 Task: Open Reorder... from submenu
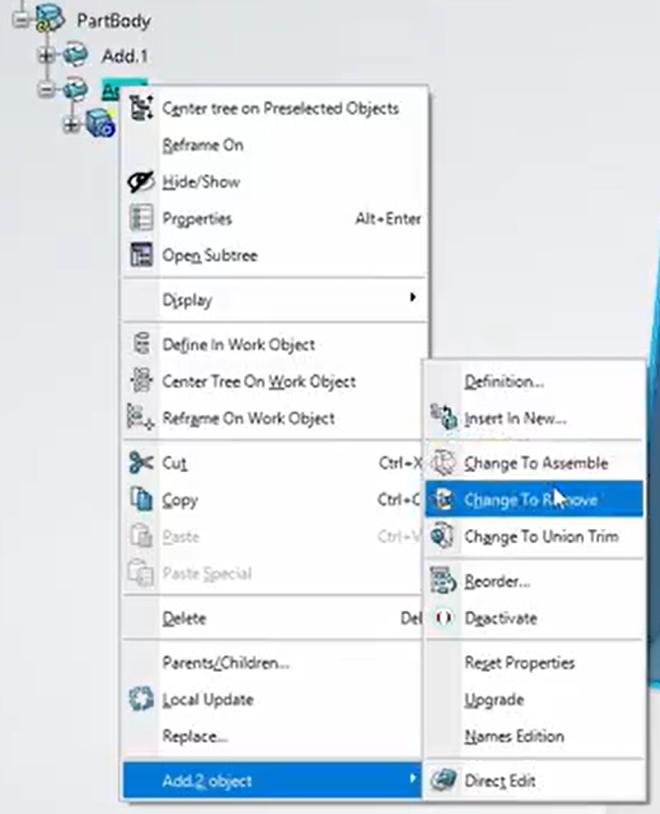point(535,580)
